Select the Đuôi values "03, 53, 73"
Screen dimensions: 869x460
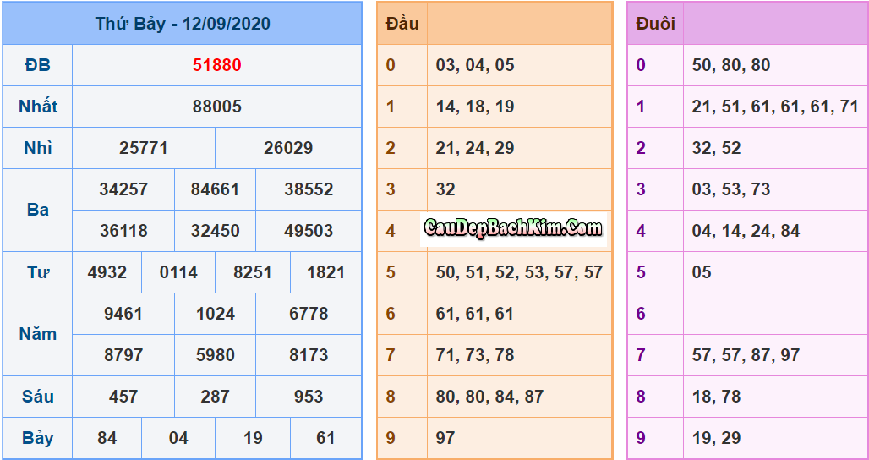click(x=731, y=189)
